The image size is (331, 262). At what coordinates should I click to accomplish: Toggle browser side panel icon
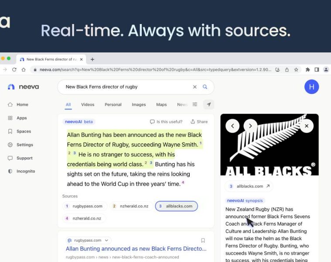pyautogui.click(x=317, y=69)
